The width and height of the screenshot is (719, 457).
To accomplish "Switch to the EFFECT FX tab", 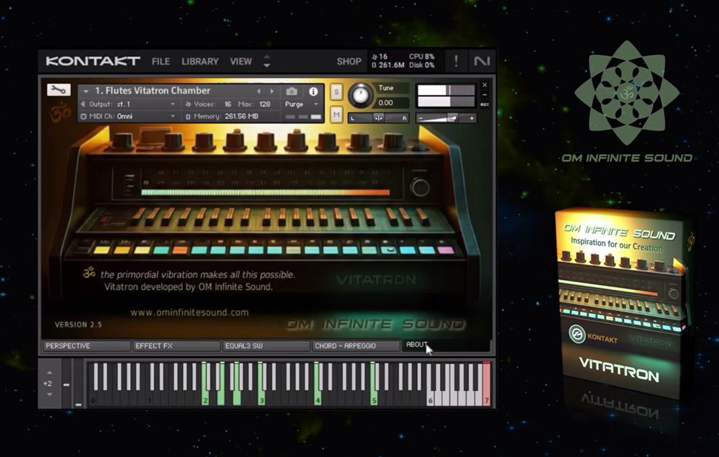I will click(176, 346).
